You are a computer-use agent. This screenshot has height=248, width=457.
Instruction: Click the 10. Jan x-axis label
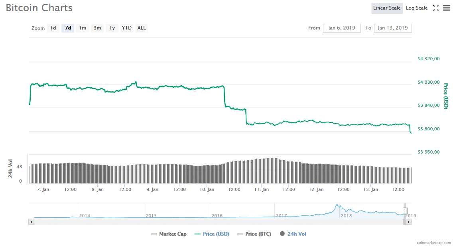(x=207, y=189)
